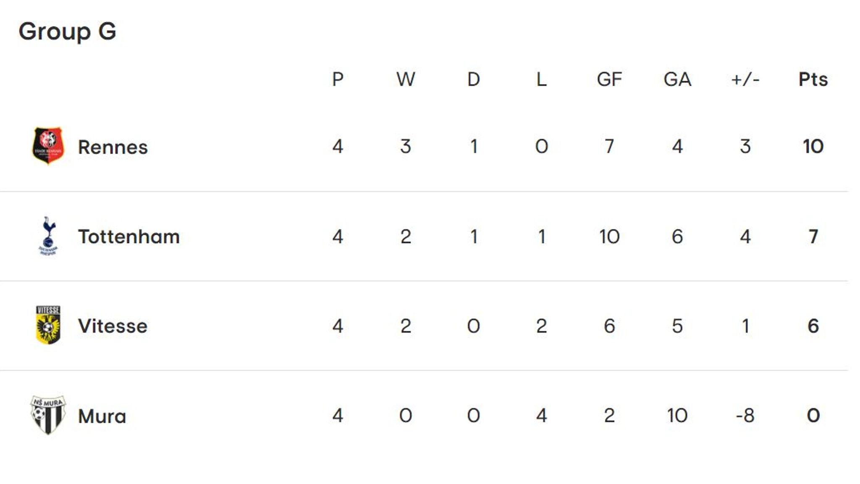Click Rennes' points total of 10

coord(813,147)
